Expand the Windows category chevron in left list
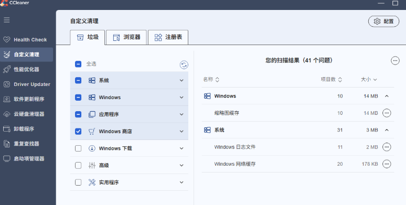Image resolution: width=406 pixels, height=205 pixels. (181, 98)
